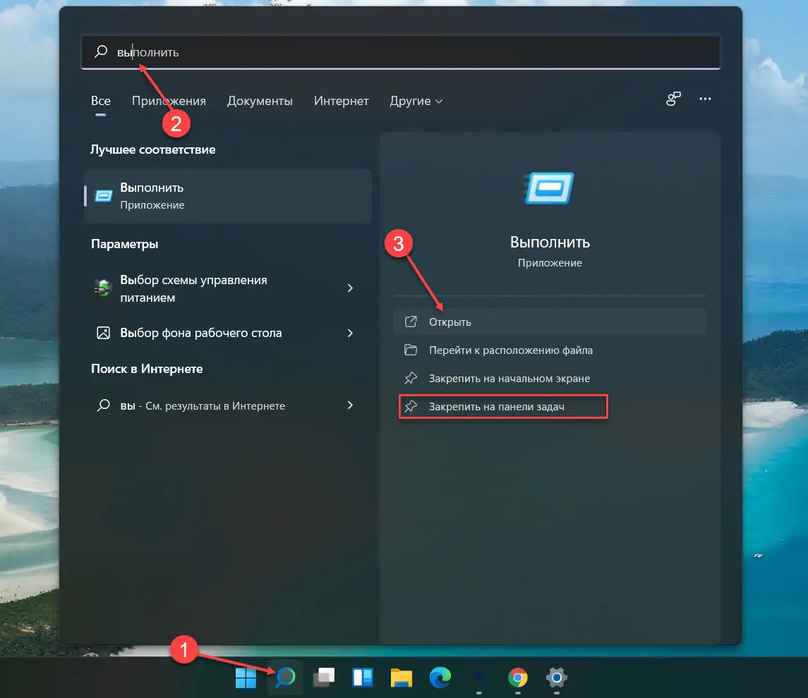
Task: Open the Widgets panel icon
Action: 363,678
